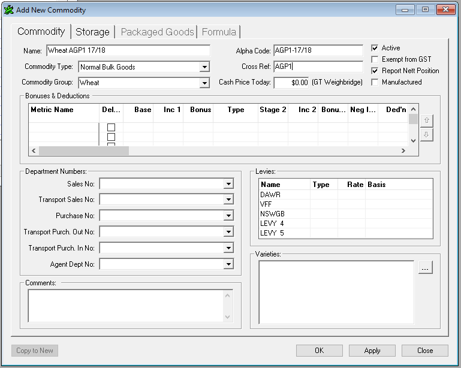Check first Del checkbox in Bonuses grid

(111, 127)
